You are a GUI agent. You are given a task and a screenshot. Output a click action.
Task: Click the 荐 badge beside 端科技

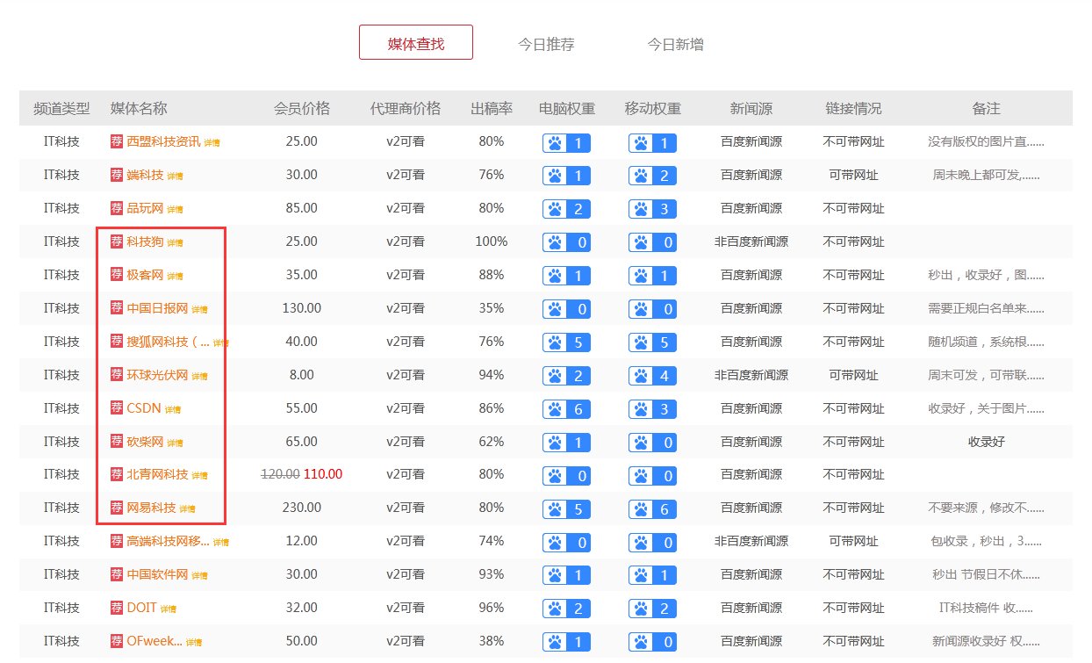116,174
